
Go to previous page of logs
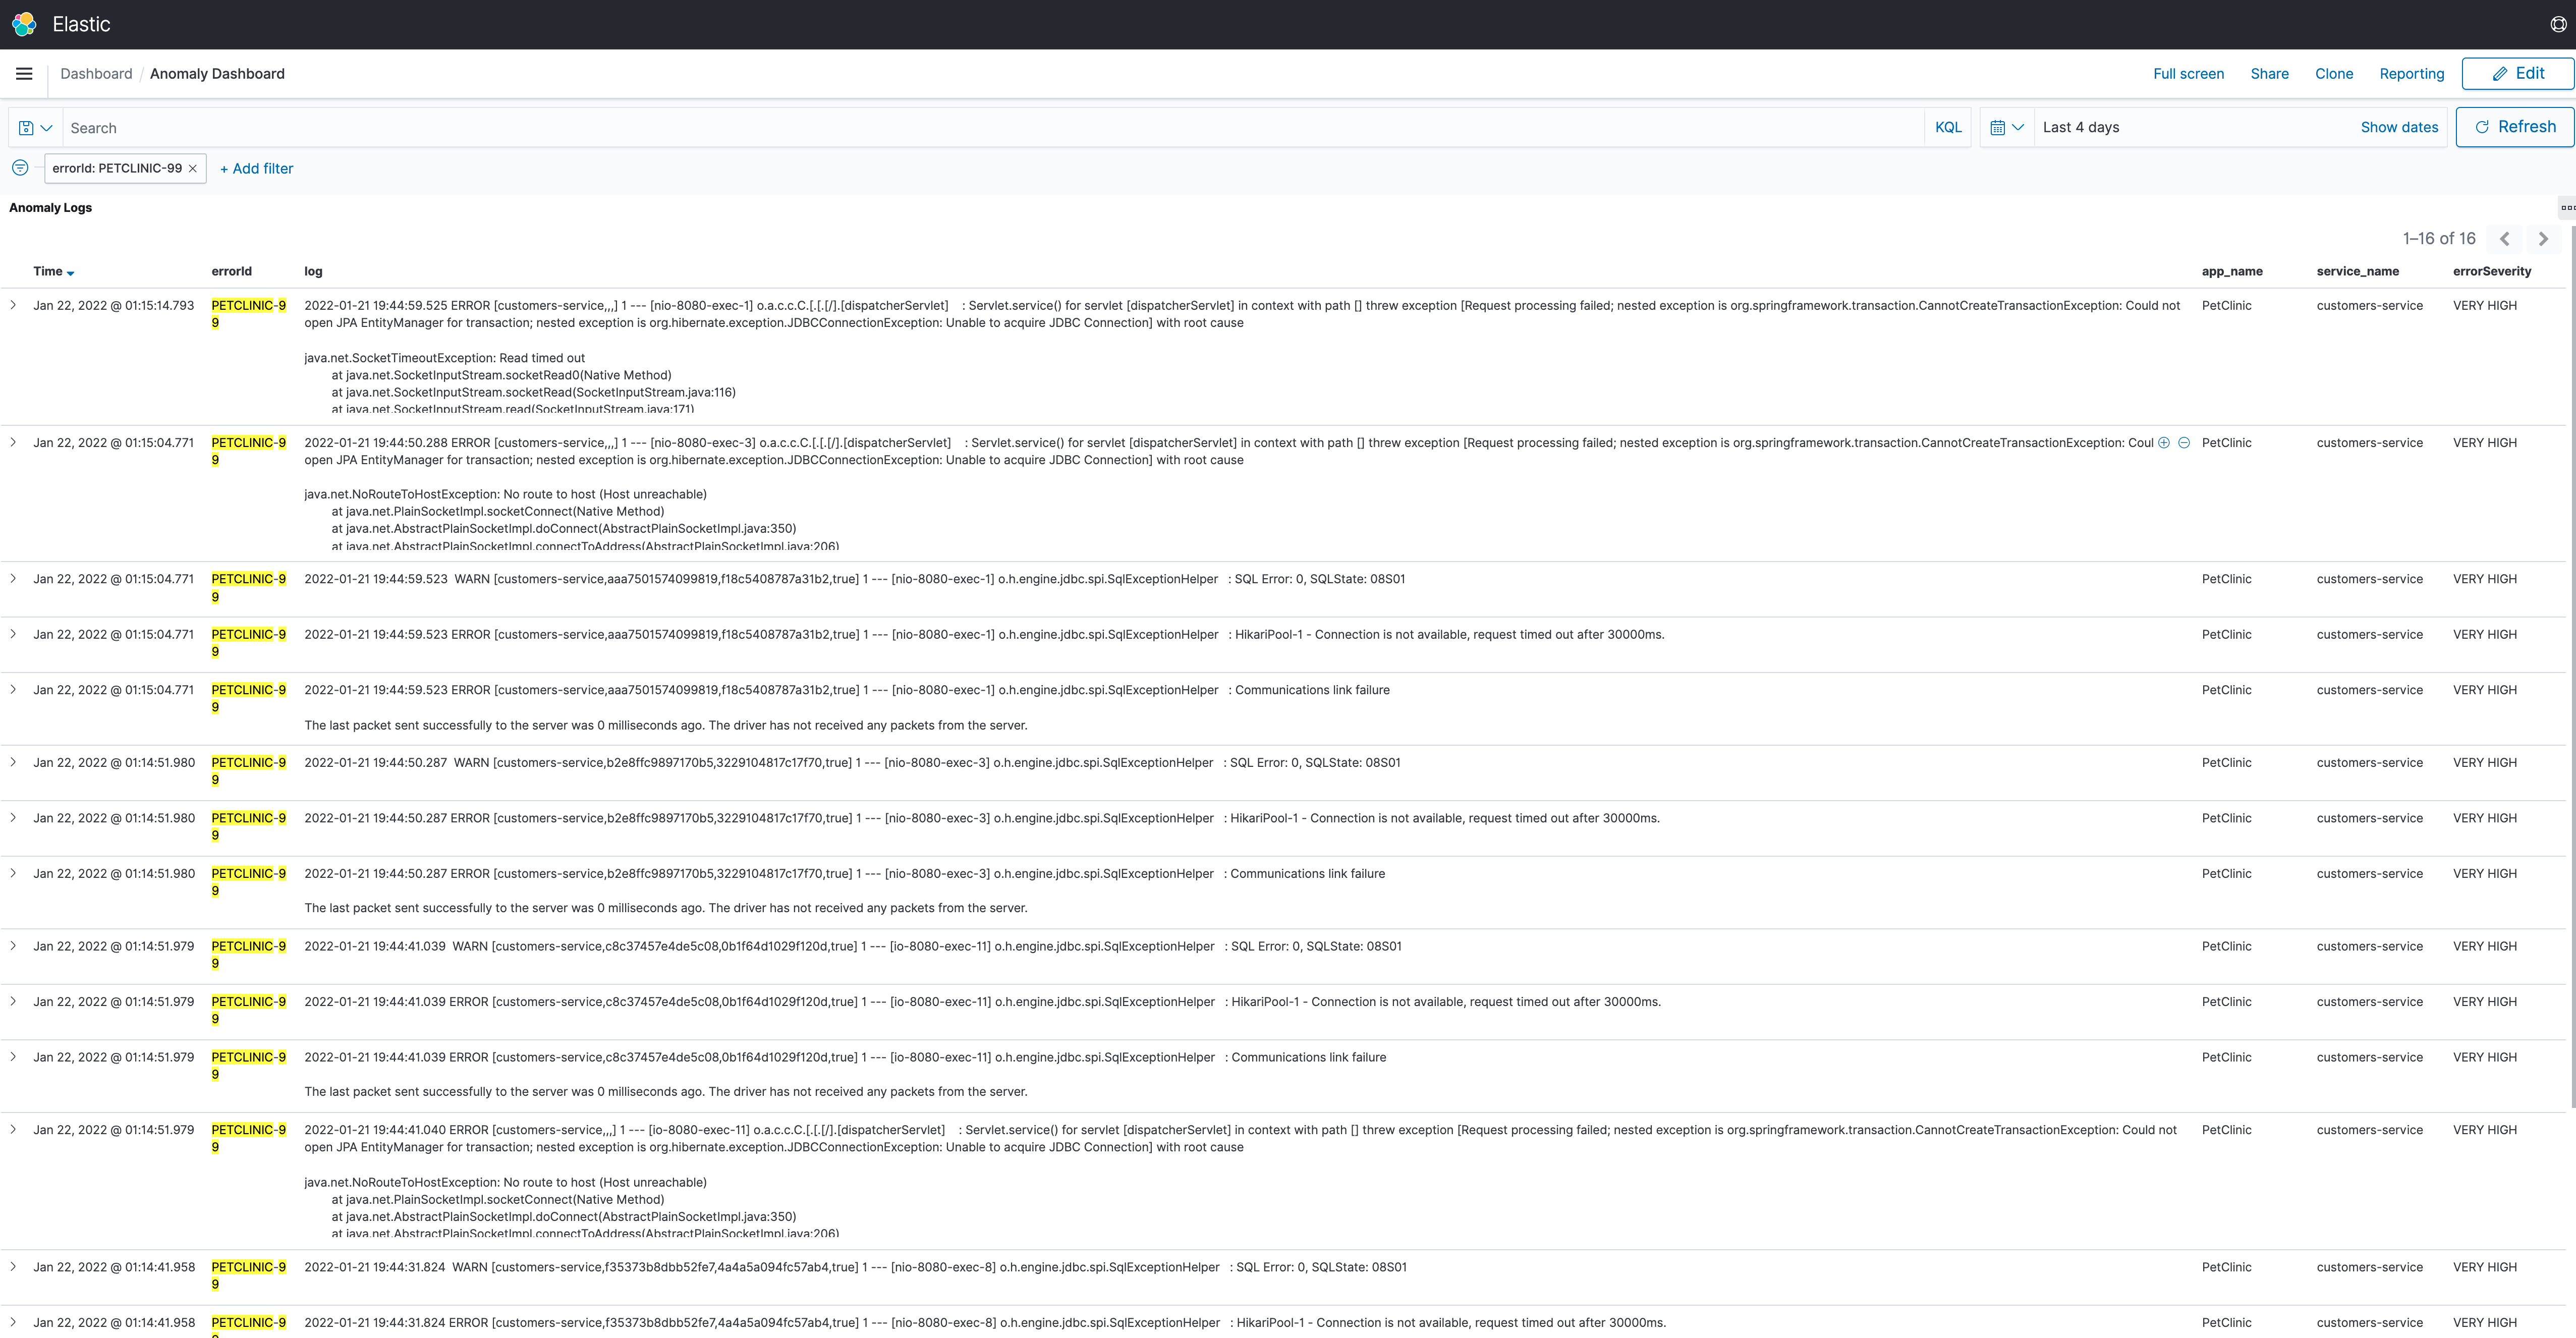click(2504, 239)
